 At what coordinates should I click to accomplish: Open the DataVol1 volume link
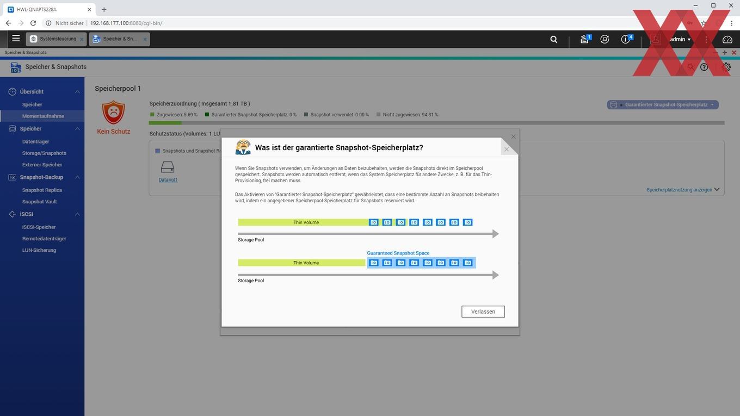tap(168, 179)
